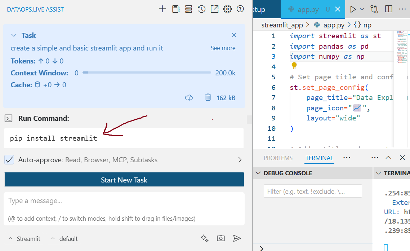Click the "import streamlit as st" code line
The width and height of the screenshot is (410, 251).
pos(335,36)
